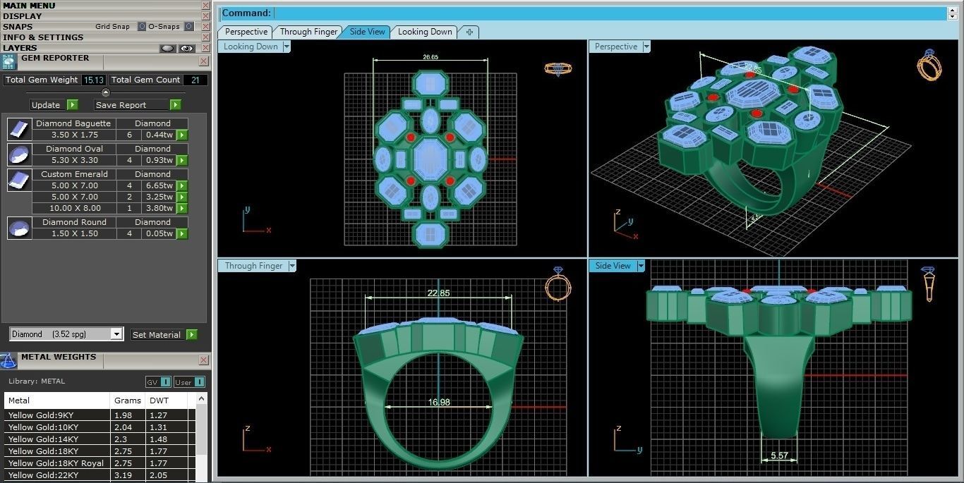Toggle the O-Snaps switch

click(x=188, y=26)
